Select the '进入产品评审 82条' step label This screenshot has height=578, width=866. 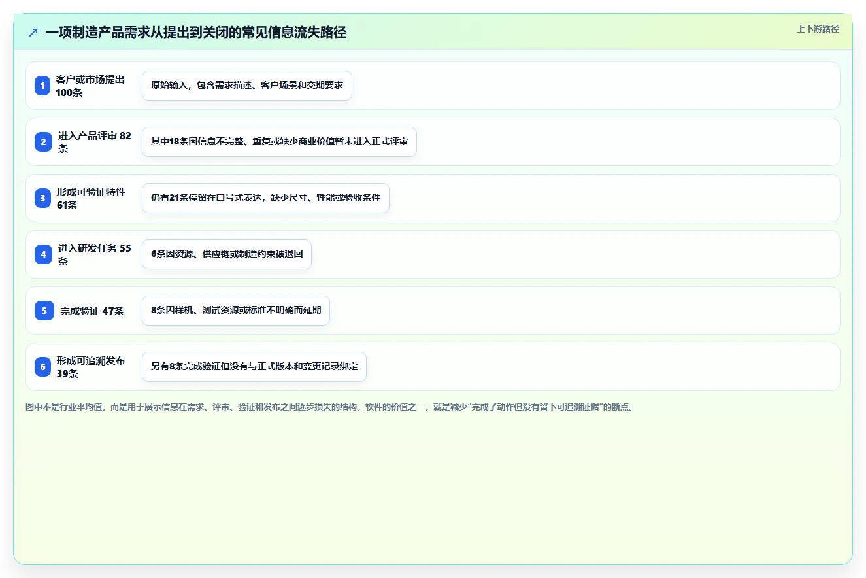[95, 142]
